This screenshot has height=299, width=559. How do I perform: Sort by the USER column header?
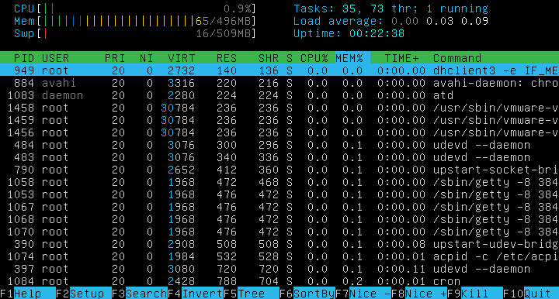56,58
